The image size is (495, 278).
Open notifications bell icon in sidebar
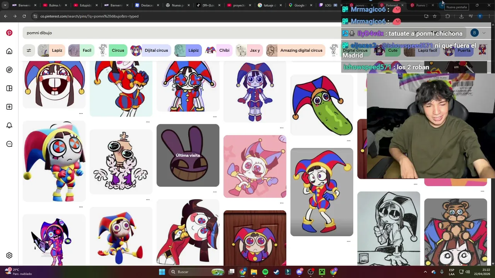pos(9,125)
